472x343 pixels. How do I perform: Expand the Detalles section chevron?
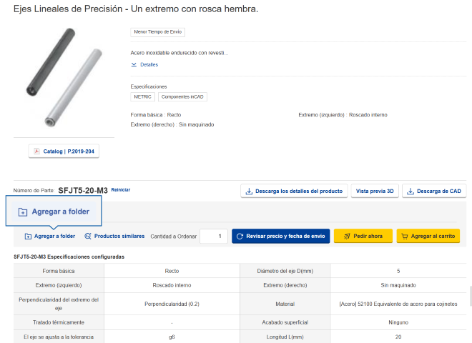[134, 64]
